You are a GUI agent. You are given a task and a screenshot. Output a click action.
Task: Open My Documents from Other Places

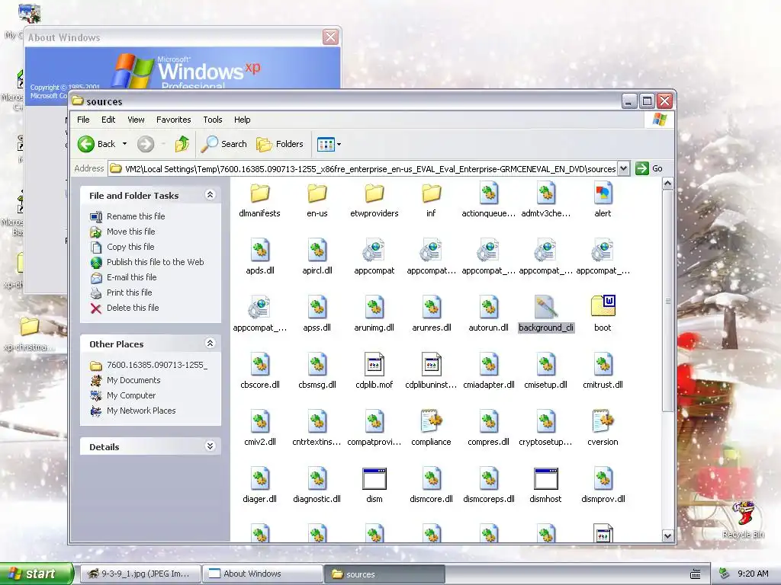tap(133, 381)
